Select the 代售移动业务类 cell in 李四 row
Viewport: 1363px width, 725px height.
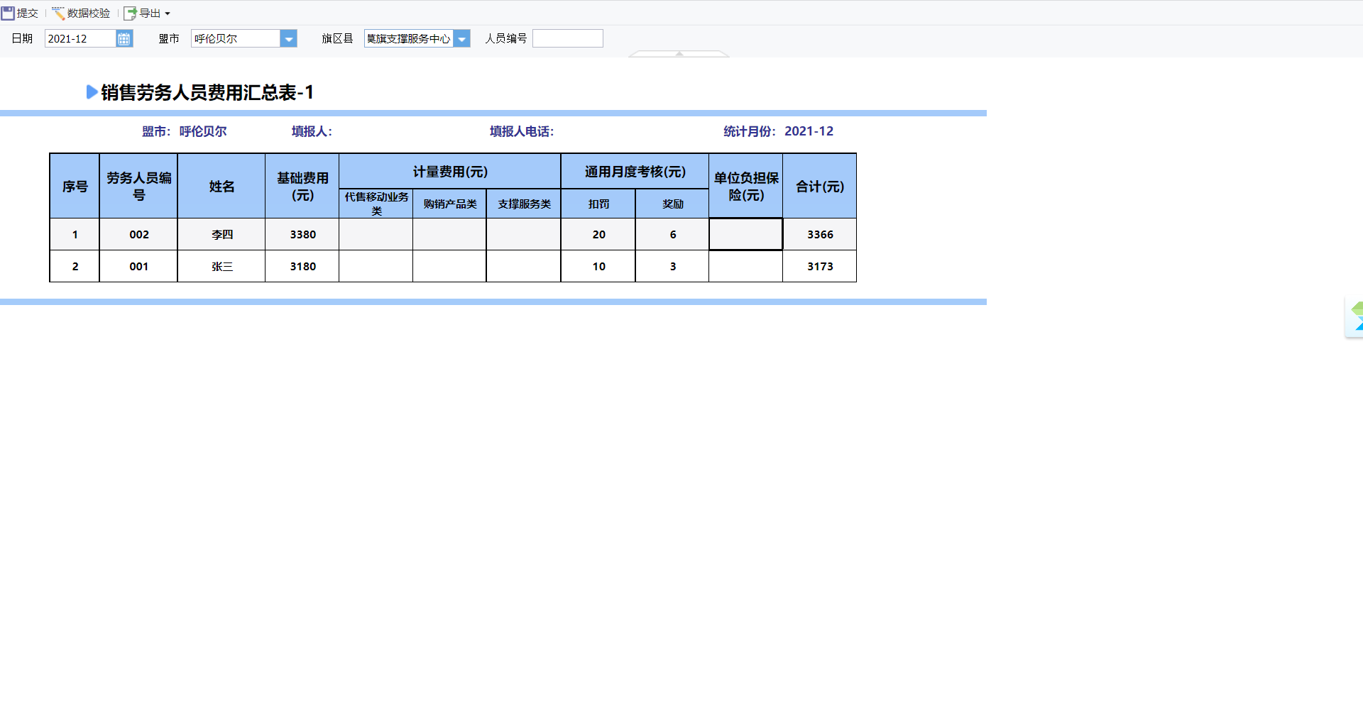pos(376,234)
